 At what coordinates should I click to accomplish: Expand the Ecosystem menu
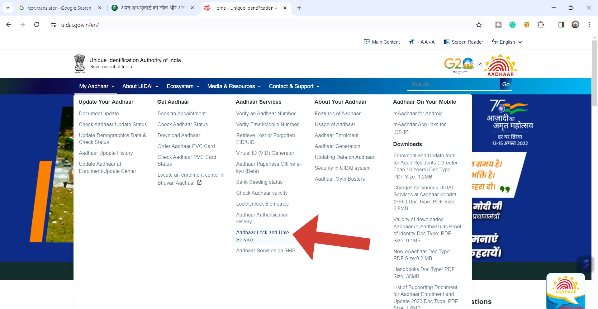pos(183,86)
